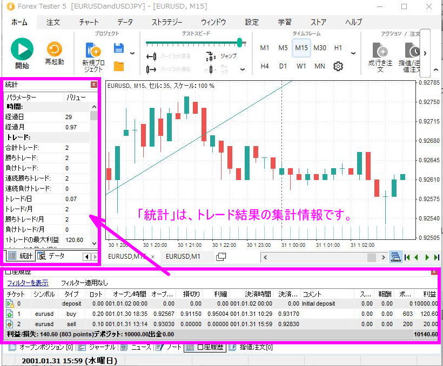Click the テストスピード speed slider handle
The image size is (443, 366).
pos(239,42)
